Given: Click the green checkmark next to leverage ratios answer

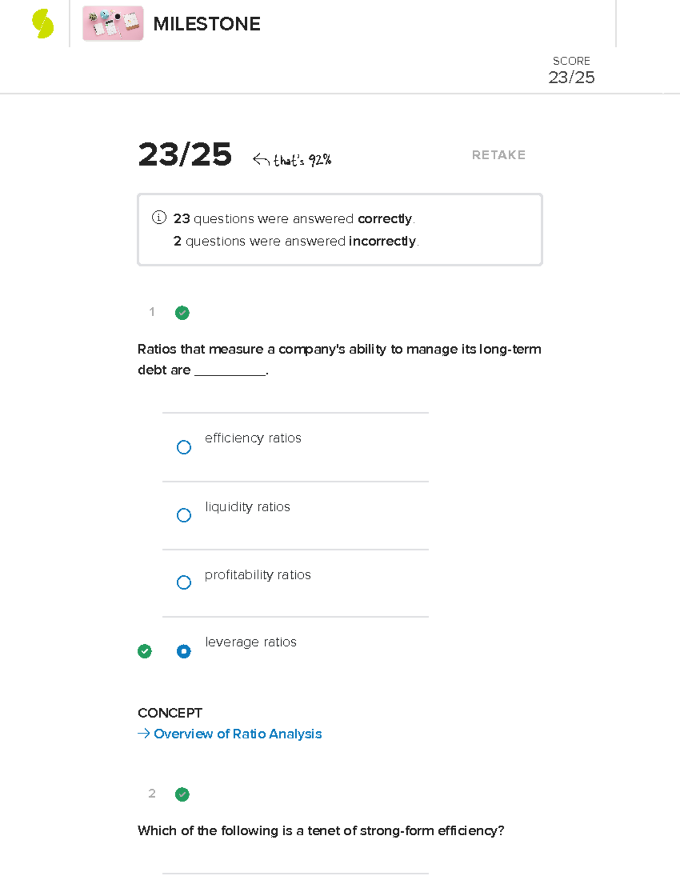Looking at the screenshot, I should click(x=144, y=652).
